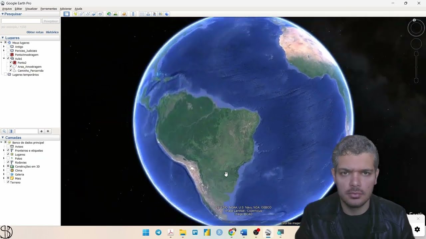Open the ruler tool
Viewport: 426px width, 239px height.
(x=133, y=14)
